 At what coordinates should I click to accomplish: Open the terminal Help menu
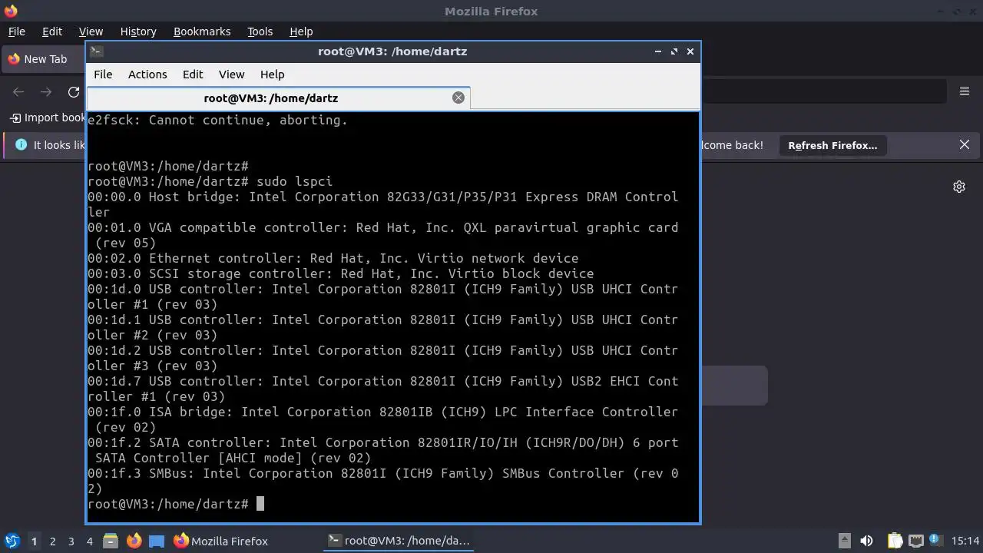(x=273, y=75)
